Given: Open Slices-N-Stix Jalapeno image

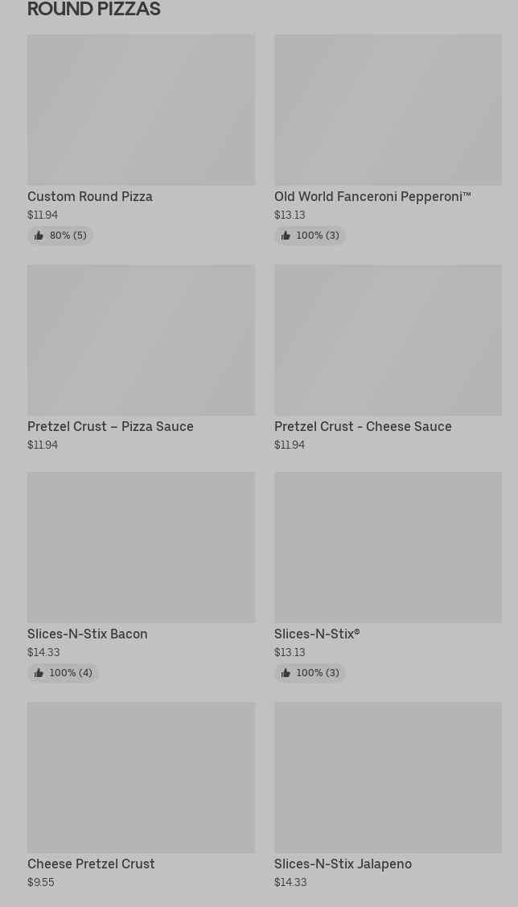Looking at the screenshot, I should tap(388, 777).
